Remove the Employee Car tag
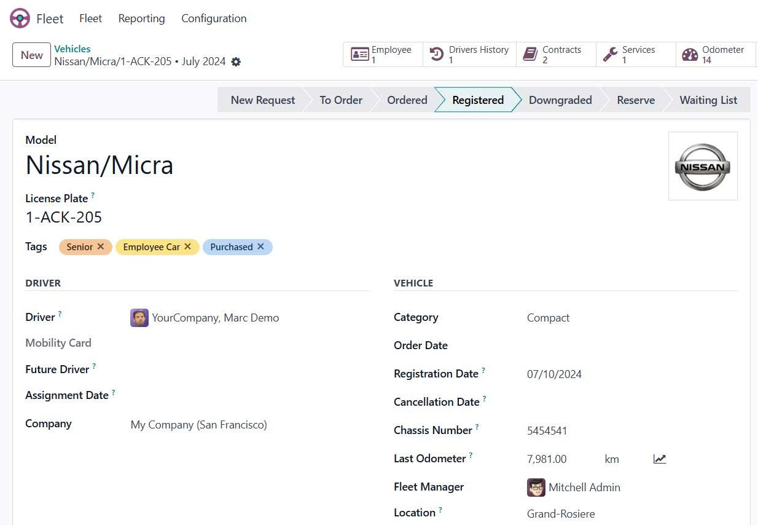Image resolution: width=758 pixels, height=525 pixels. tap(188, 247)
